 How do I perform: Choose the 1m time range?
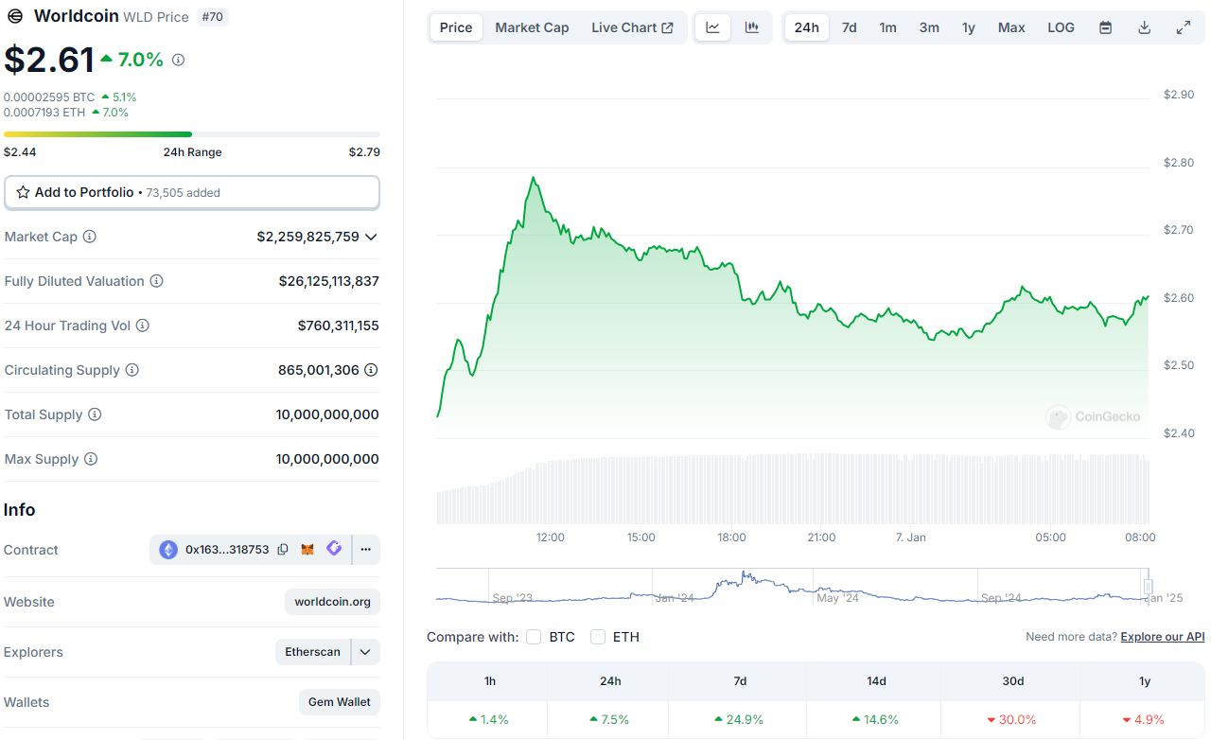[x=887, y=27]
